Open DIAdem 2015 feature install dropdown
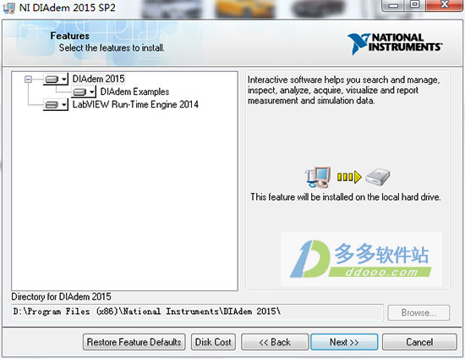This screenshot has width=465, height=359. [x=56, y=79]
